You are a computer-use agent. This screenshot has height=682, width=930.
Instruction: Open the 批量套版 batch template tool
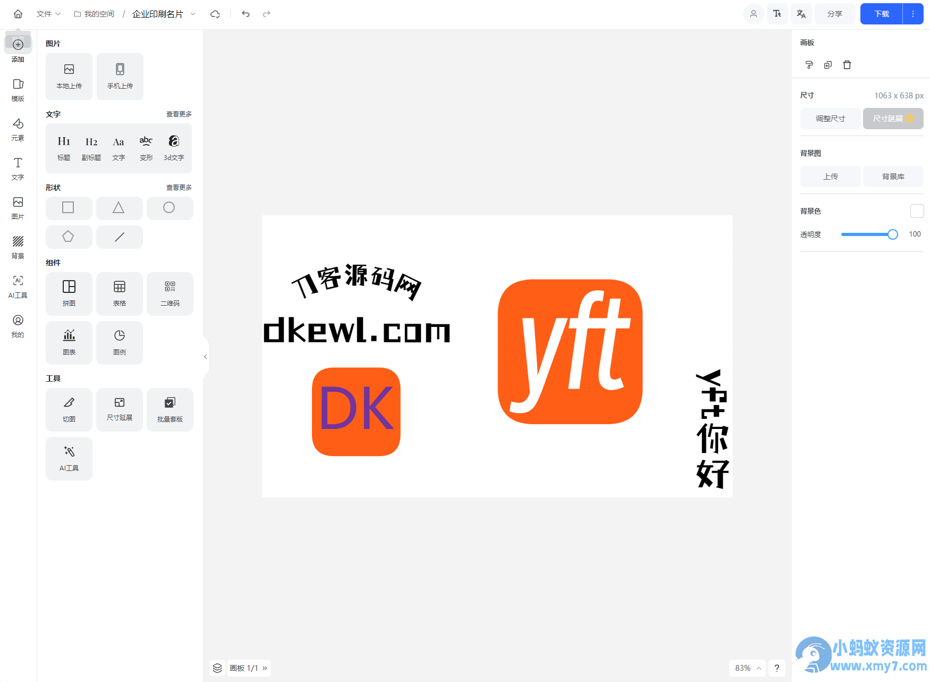pyautogui.click(x=170, y=409)
